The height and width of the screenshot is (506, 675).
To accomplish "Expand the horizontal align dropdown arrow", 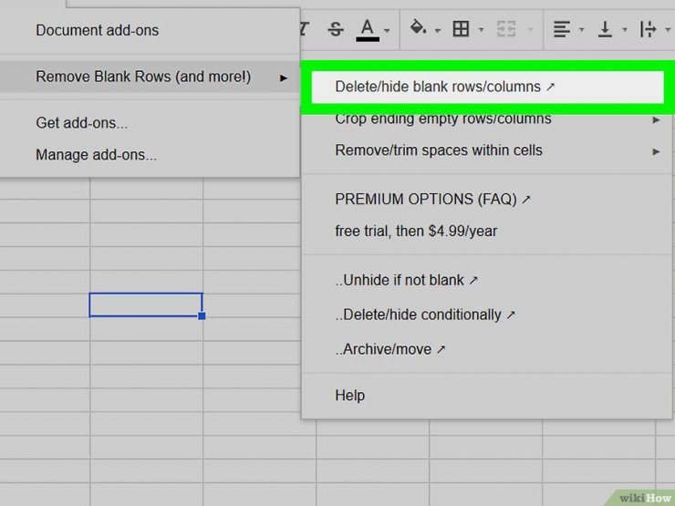I will coord(581,30).
